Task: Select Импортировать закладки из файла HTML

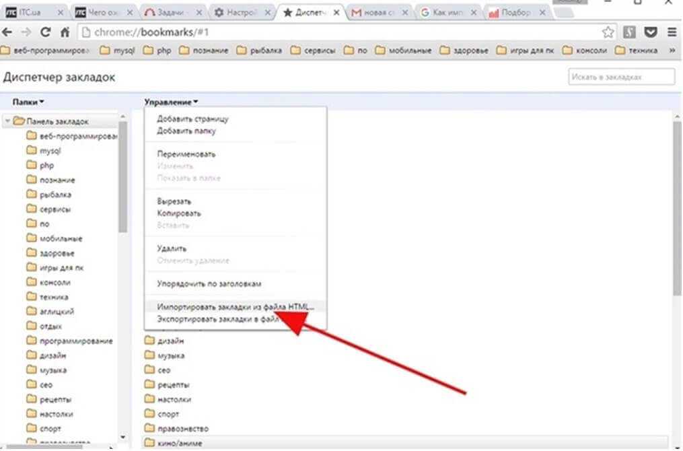Action: pyautogui.click(x=236, y=307)
